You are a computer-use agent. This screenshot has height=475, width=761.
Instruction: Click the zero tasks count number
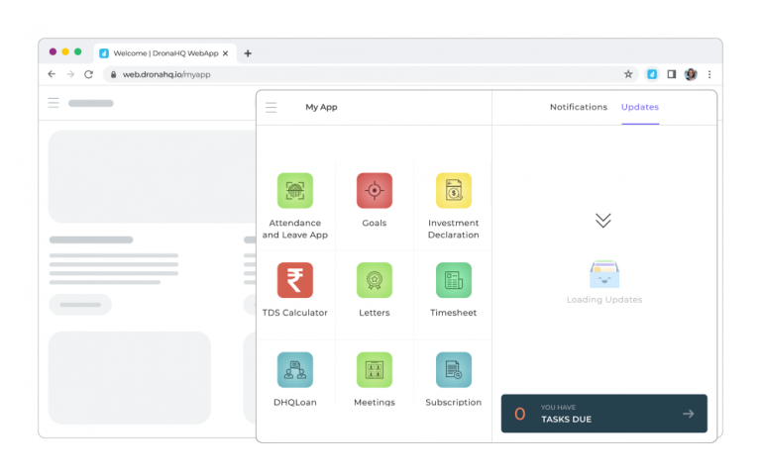[x=520, y=414]
